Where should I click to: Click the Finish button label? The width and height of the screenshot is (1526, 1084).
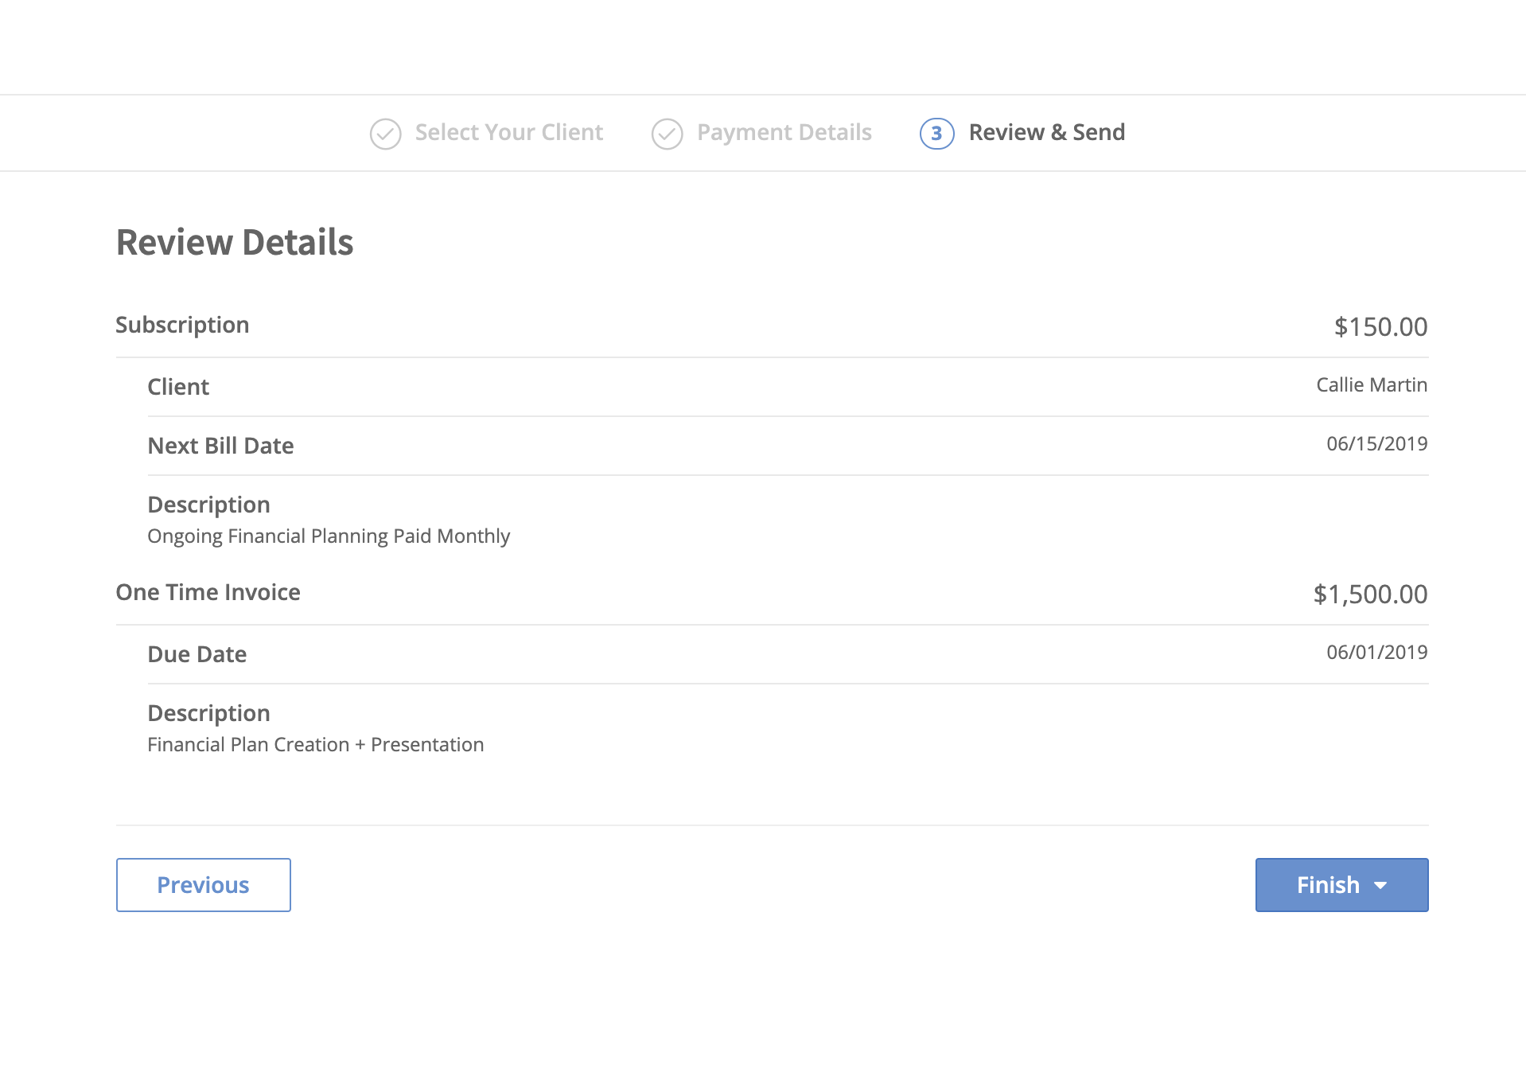point(1327,885)
